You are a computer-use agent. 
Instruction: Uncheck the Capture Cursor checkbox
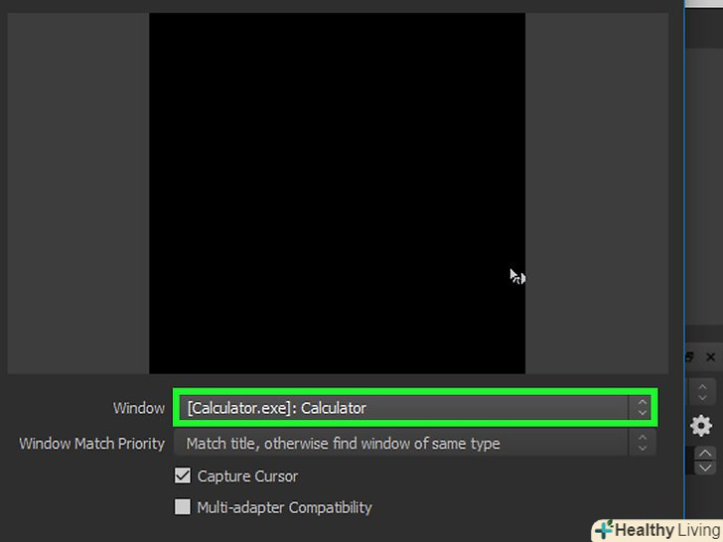182,475
